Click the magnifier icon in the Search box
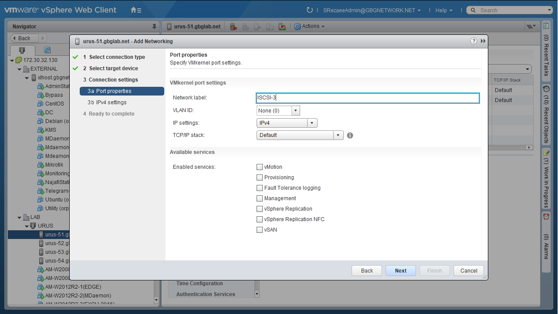Screen dimensions: 558x314 click(x=473, y=10)
